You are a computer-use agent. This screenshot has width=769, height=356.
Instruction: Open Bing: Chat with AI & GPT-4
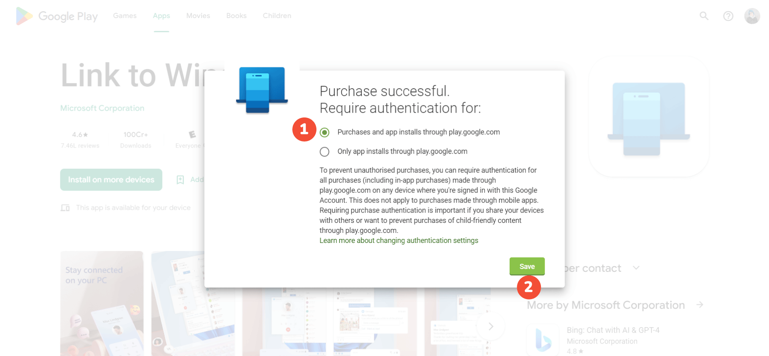[613, 330]
